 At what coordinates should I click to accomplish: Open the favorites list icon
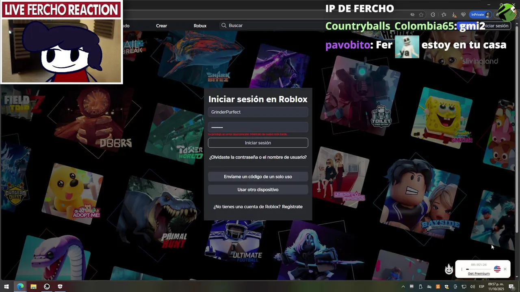click(444, 15)
